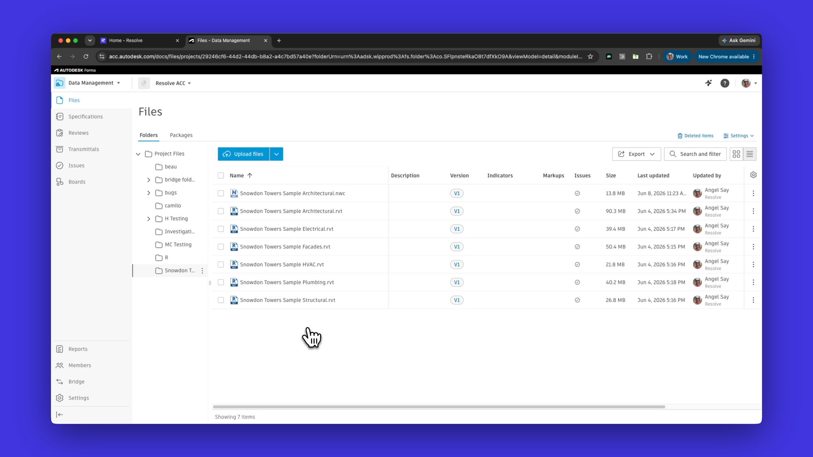
Task: Click the horizontal scrollbar under file list
Action: [439, 407]
